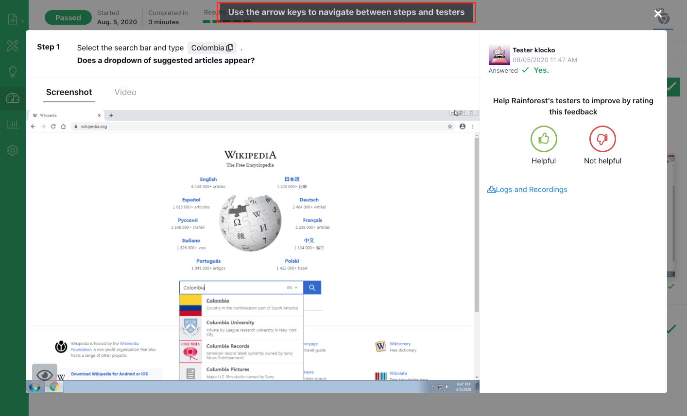Close the step detail modal
The width and height of the screenshot is (687, 416).
click(658, 14)
